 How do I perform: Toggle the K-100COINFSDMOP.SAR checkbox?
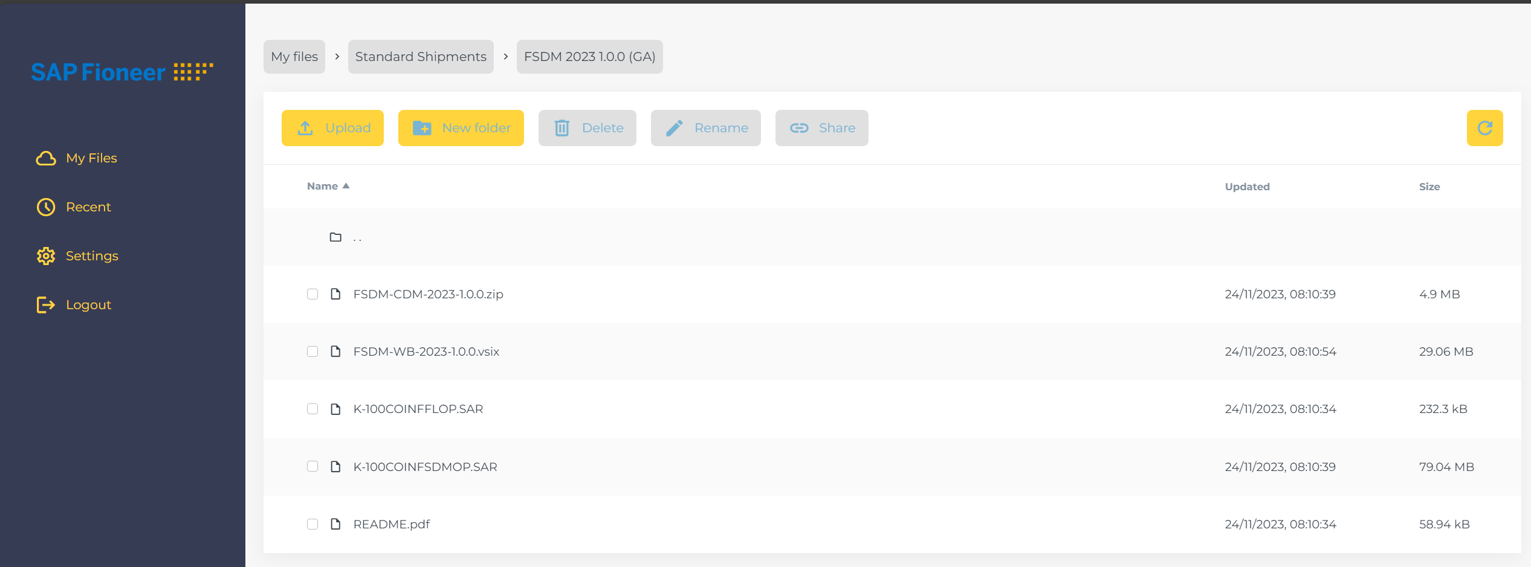coord(312,467)
